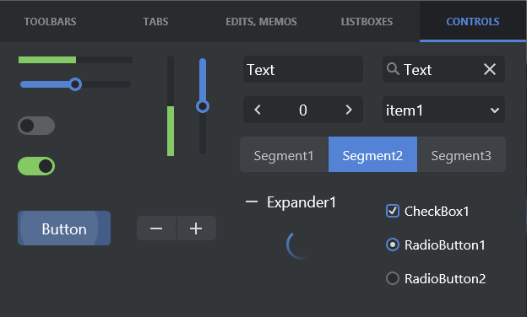Click the minus button of the stepper
This screenshot has width=527, height=317.
[x=156, y=228]
